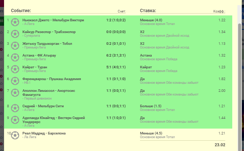The height and width of the screenshot is (151, 244).
Task: Click soccer ball icon for Кайкур Ризеспор match
Action: pos(15,34)
